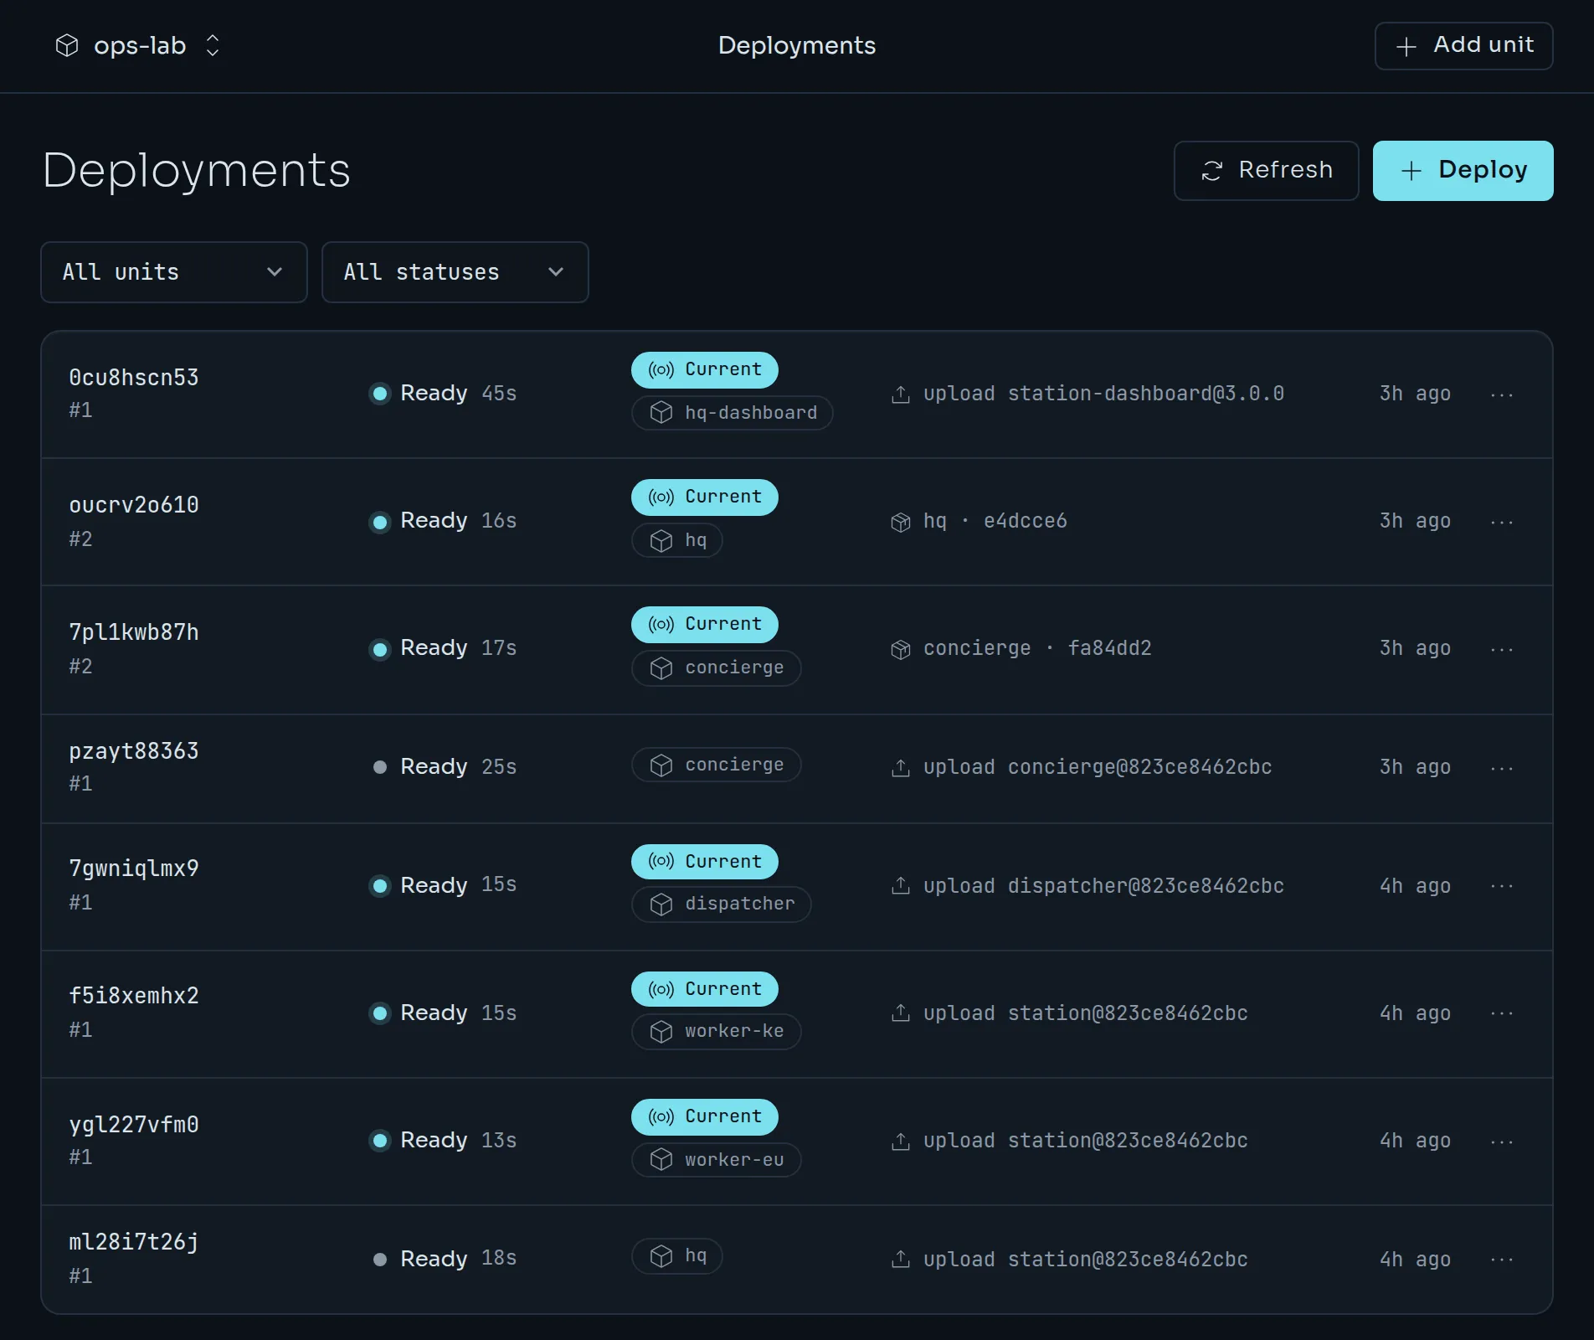This screenshot has width=1594, height=1340.
Task: Refresh the deployments list
Action: pos(1266,170)
